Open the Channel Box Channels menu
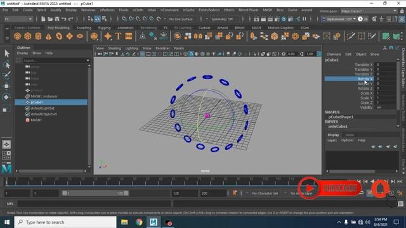The width and height of the screenshot is (406, 228). pyautogui.click(x=334, y=54)
